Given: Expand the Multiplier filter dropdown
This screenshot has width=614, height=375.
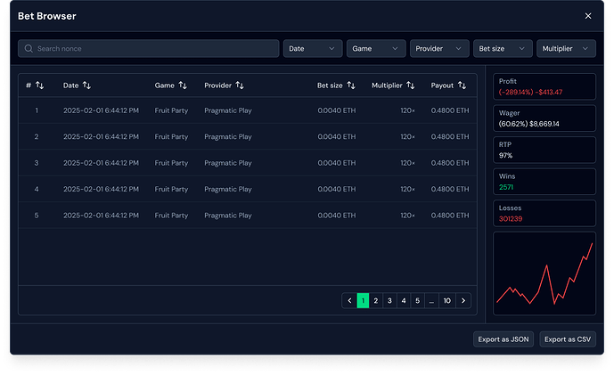Looking at the screenshot, I should point(567,48).
